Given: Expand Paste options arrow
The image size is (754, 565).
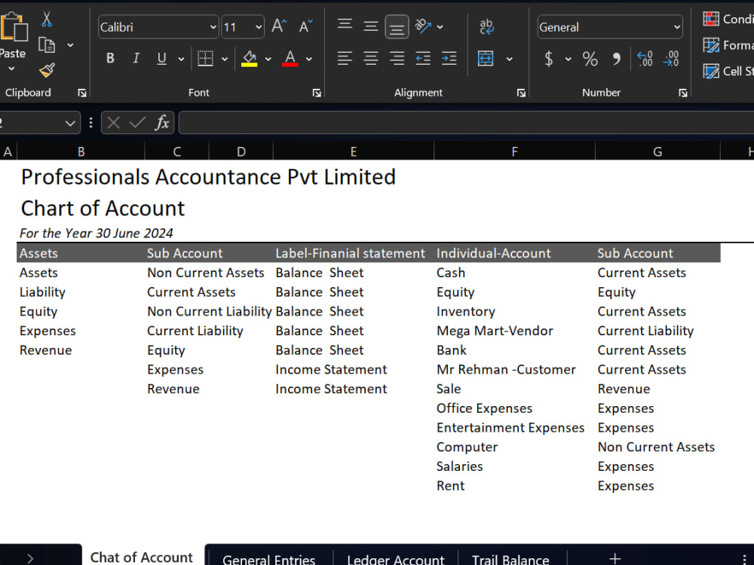Looking at the screenshot, I should tap(11, 69).
